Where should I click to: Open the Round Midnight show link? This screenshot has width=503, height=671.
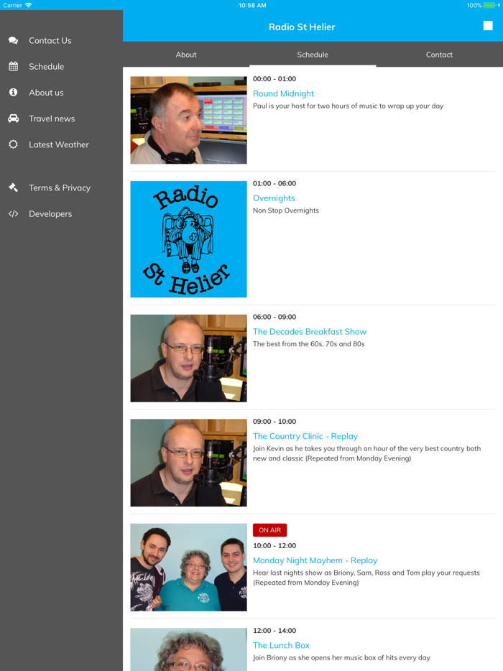(283, 93)
